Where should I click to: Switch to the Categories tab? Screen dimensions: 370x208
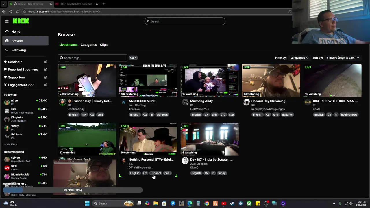89,45
